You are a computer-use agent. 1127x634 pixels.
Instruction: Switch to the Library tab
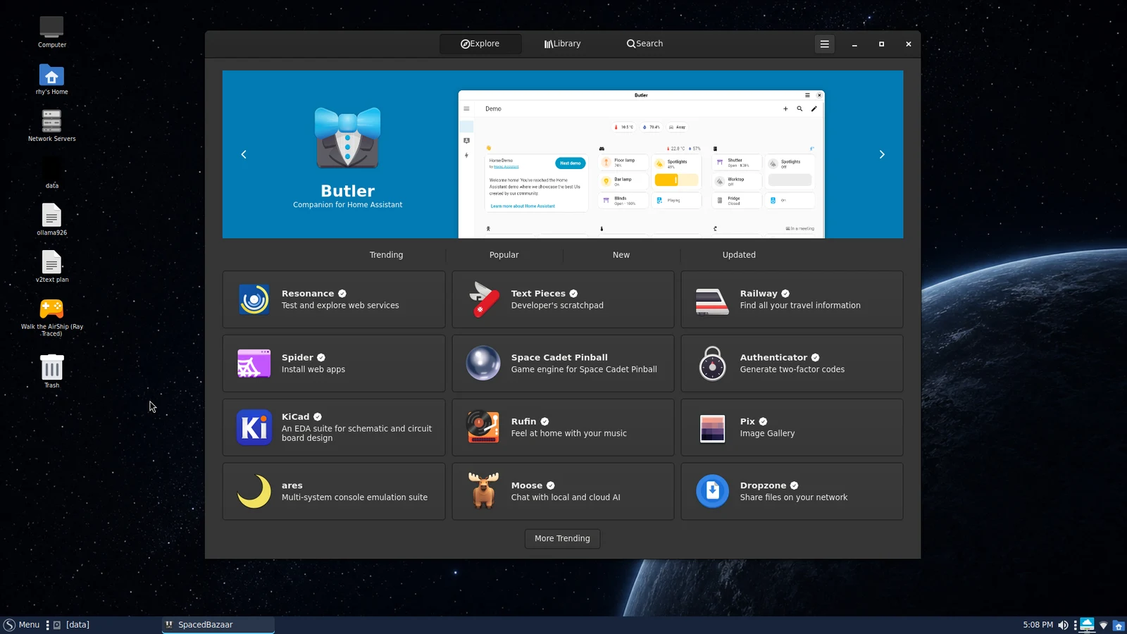(x=562, y=44)
